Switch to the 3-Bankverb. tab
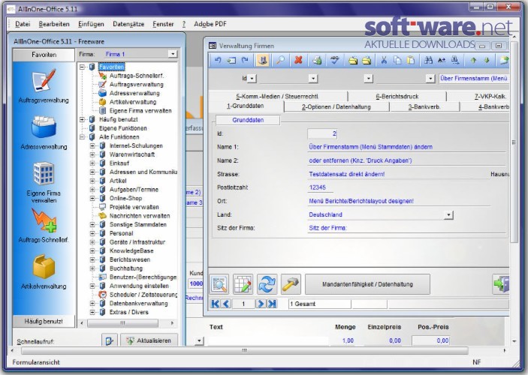The image size is (528, 375). point(424,106)
